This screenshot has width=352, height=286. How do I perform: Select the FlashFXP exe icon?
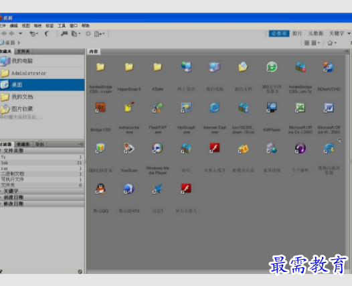point(157,107)
